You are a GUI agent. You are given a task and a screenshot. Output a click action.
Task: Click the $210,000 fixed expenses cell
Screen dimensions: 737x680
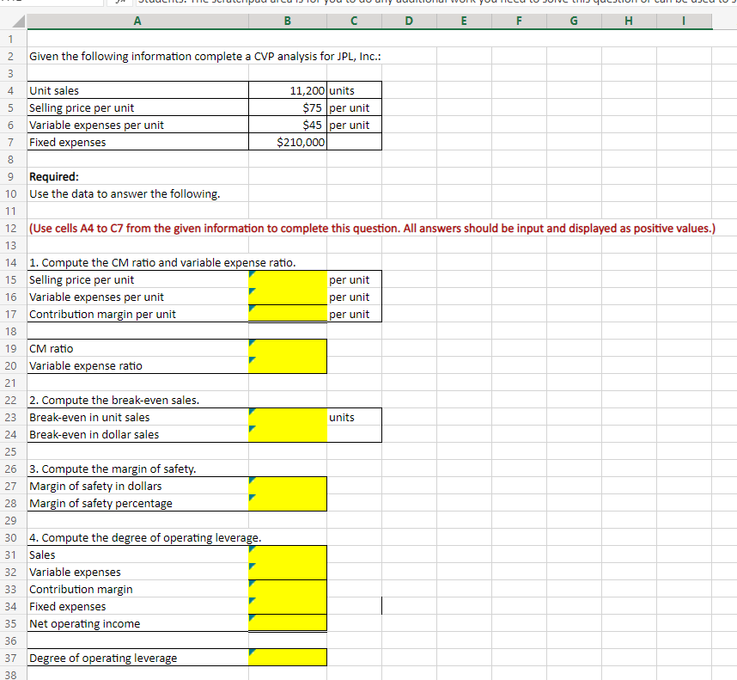[288, 142]
